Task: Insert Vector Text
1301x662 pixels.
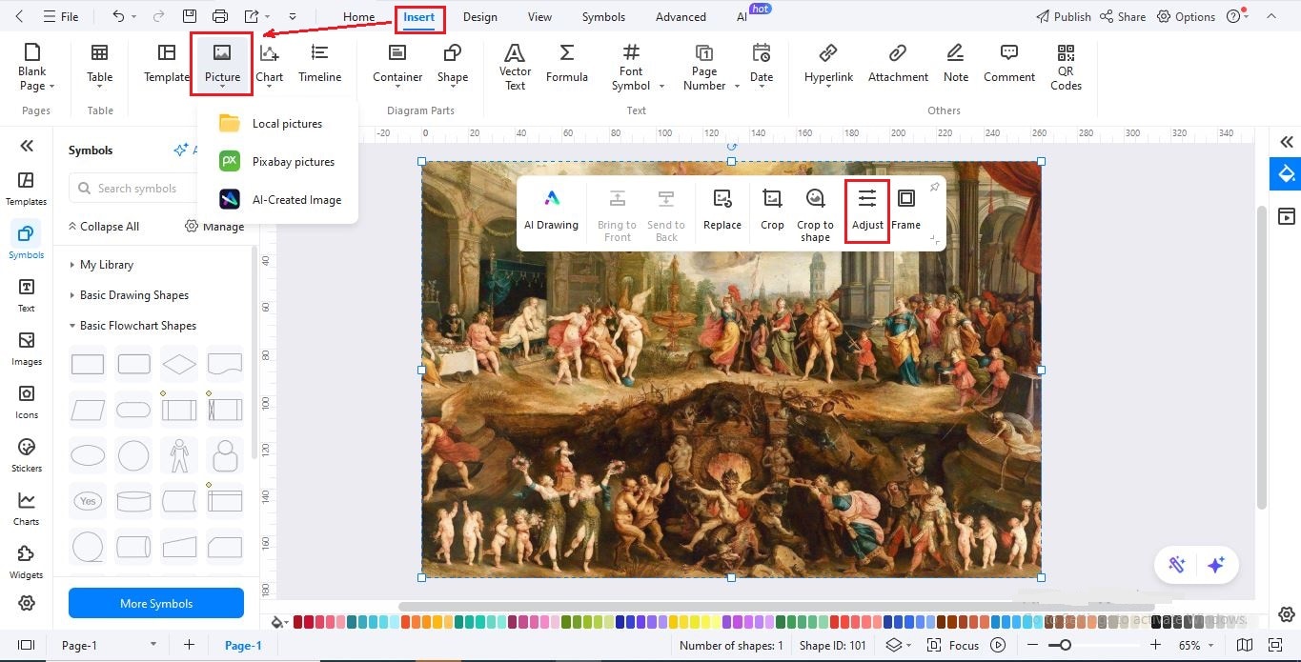Action: pos(515,66)
